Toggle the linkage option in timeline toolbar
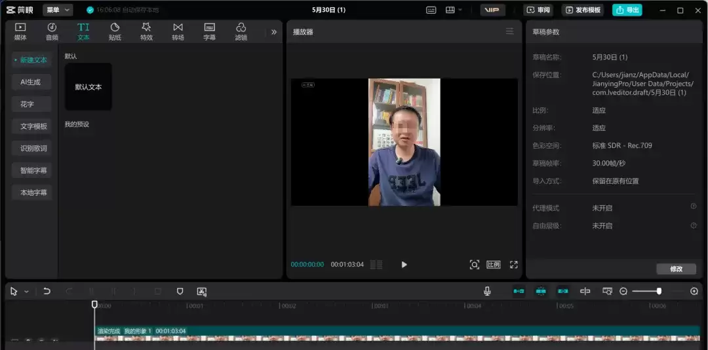 click(x=563, y=291)
